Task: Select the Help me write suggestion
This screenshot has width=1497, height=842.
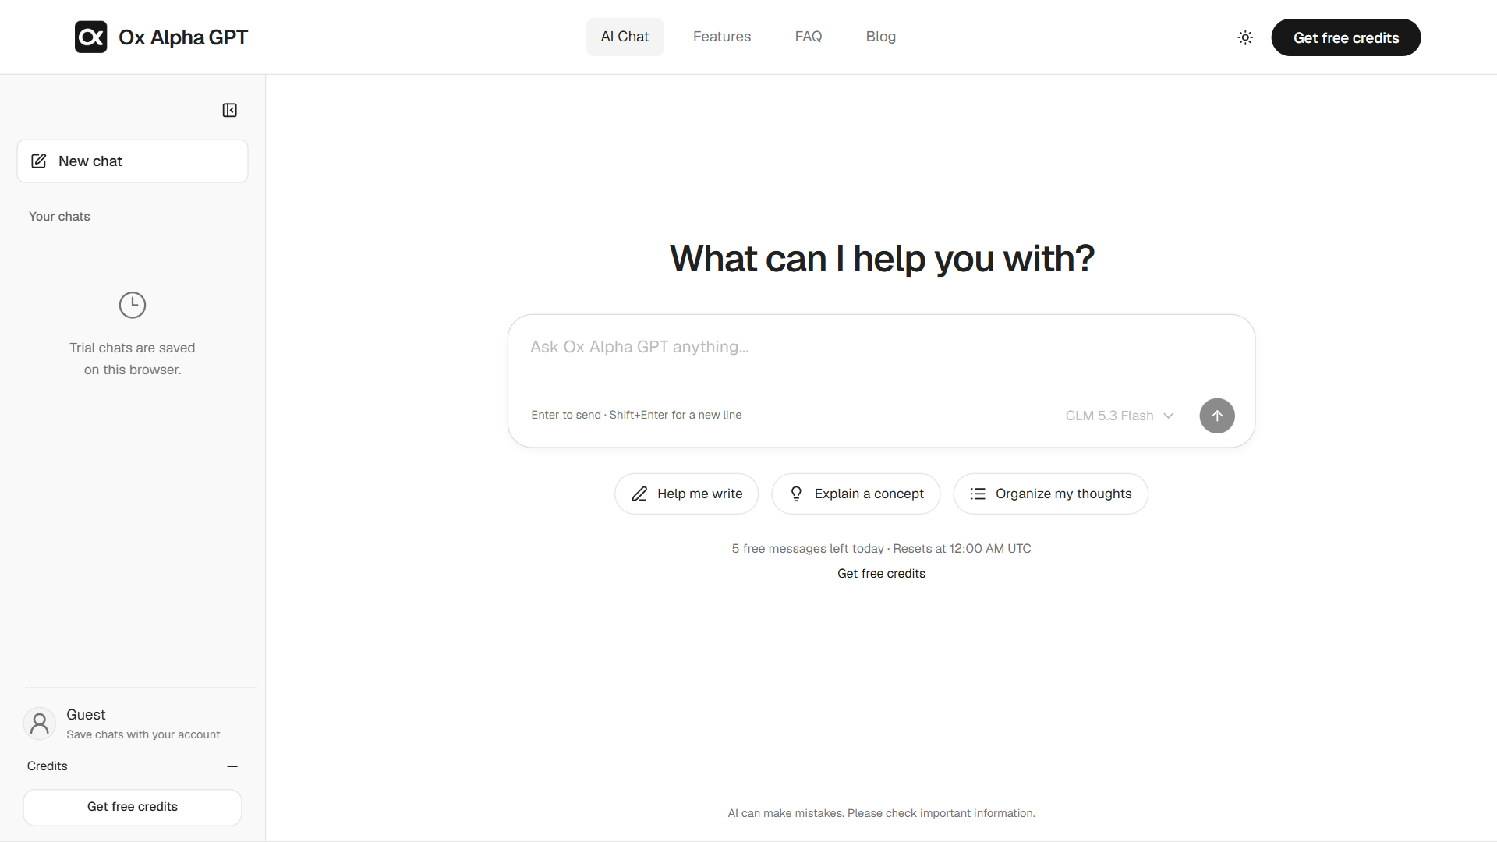Action: click(x=686, y=494)
